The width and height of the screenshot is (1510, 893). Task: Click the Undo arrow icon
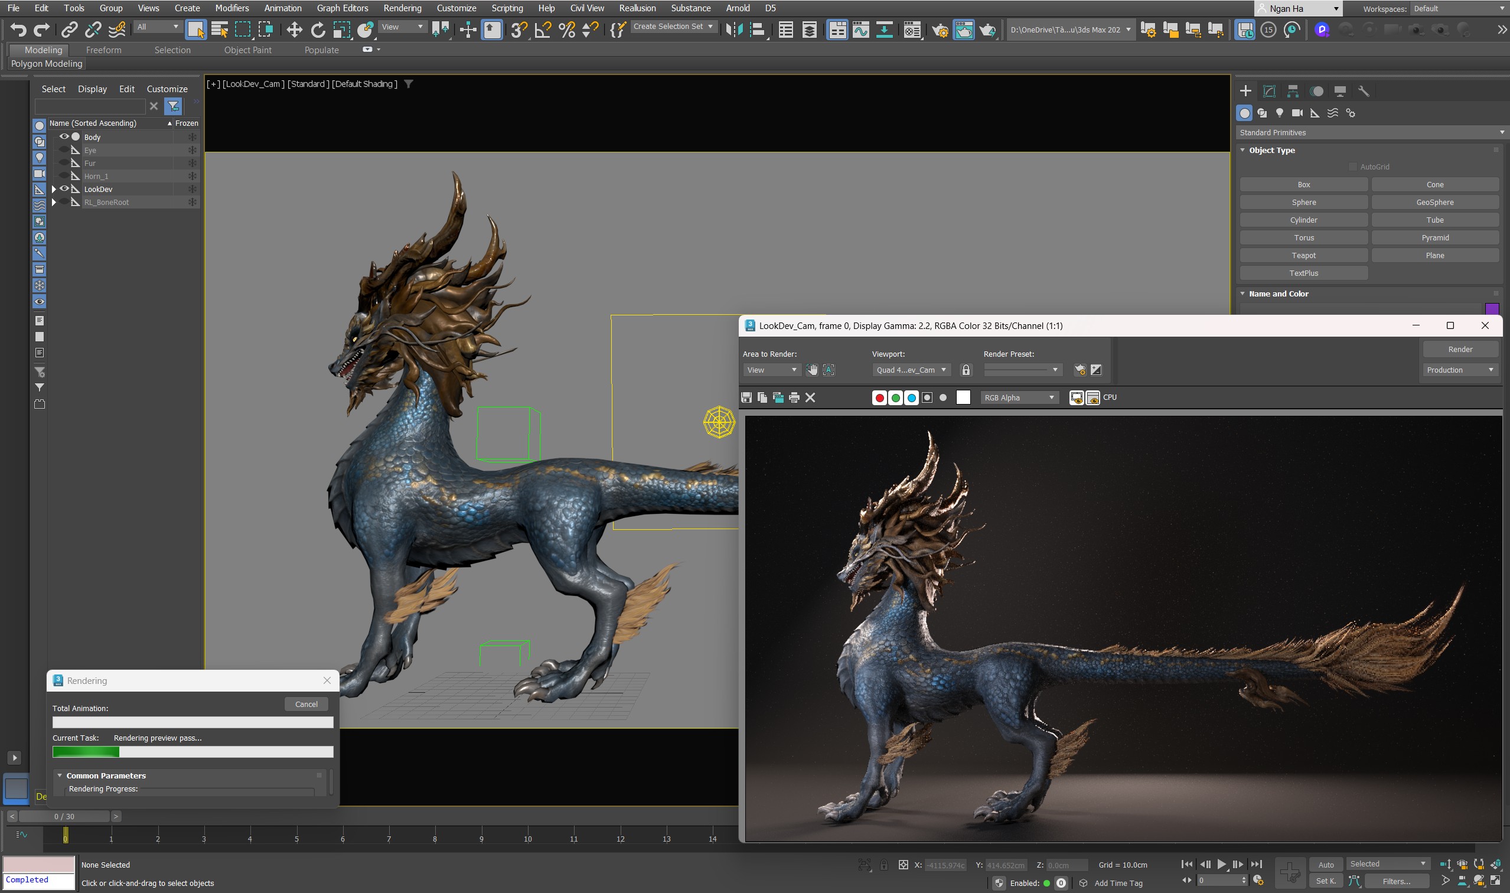coord(18,30)
